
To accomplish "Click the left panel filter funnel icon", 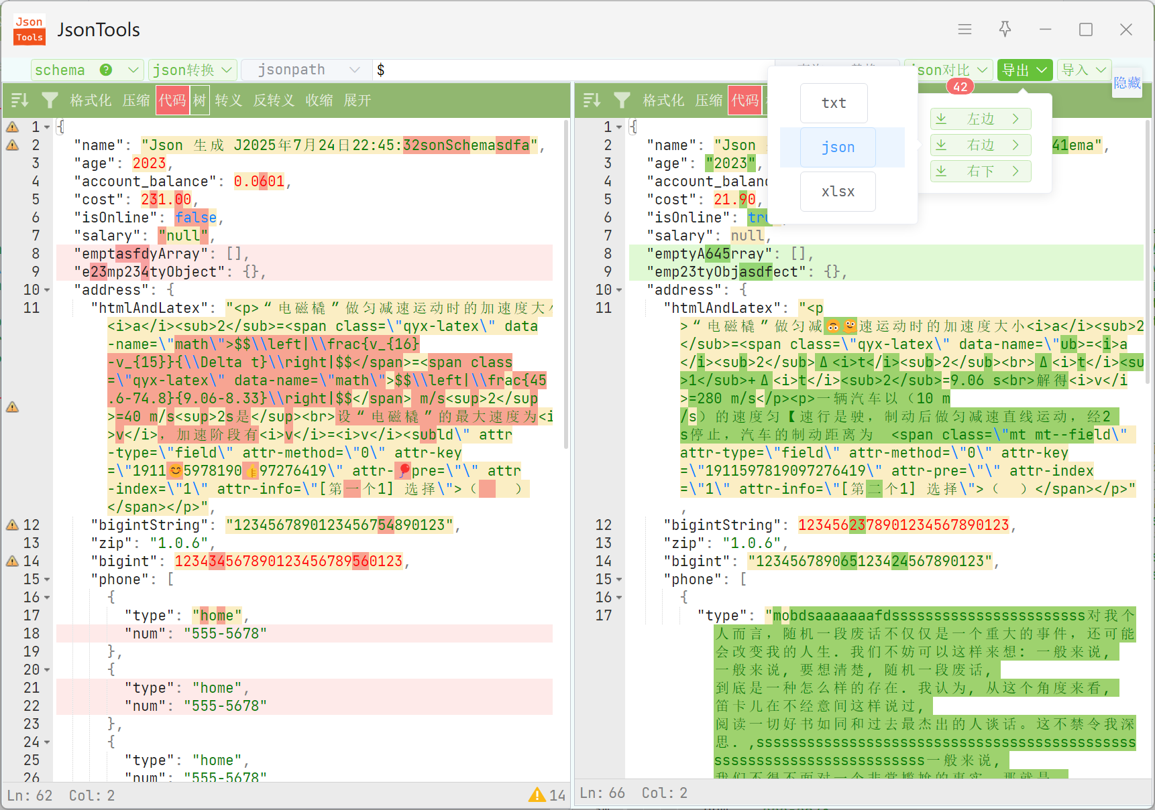I will point(50,100).
